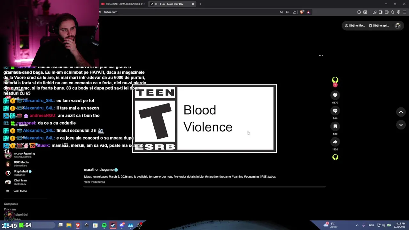This screenshot has height=230, width=409.
Task: Open the browser hamburger menu
Action: click(x=405, y=12)
